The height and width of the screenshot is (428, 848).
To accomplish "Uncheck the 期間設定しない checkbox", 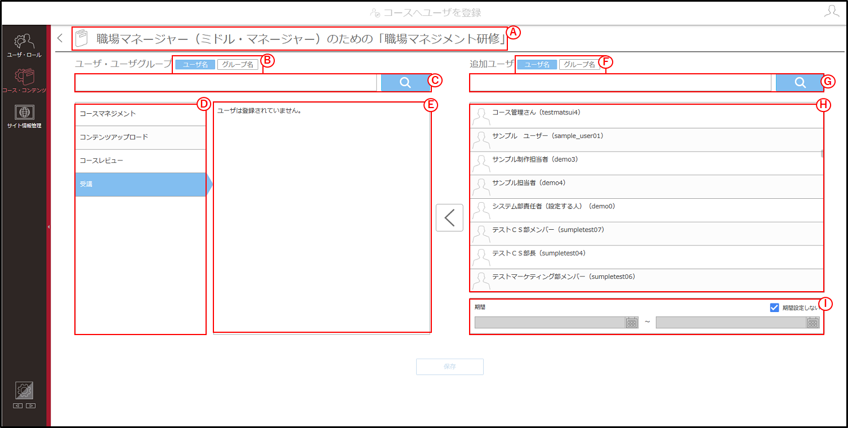I will click(x=774, y=307).
